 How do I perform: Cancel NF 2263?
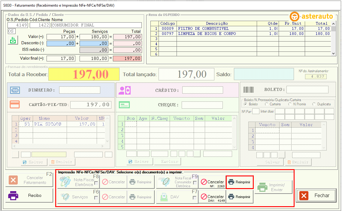(x=213, y=182)
